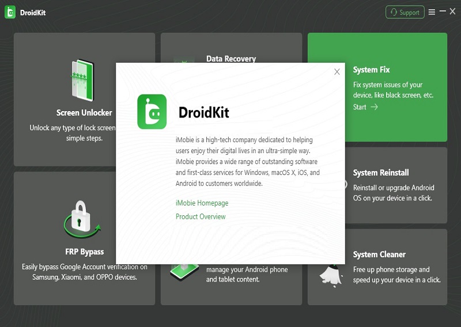Image resolution: width=461 pixels, height=327 pixels.
Task: Click the FRP Bypass padlock icon
Action: click(82, 219)
